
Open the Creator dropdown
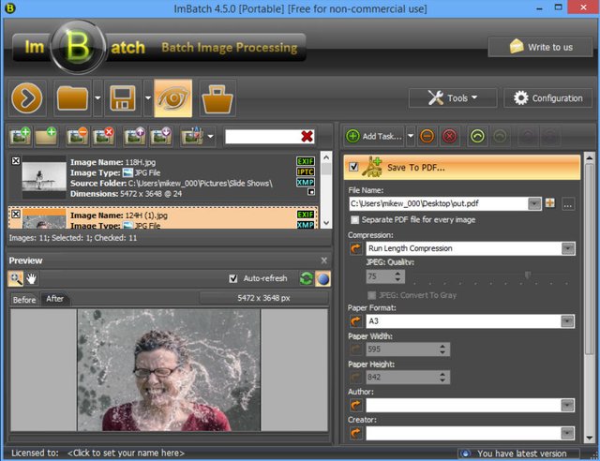point(567,433)
